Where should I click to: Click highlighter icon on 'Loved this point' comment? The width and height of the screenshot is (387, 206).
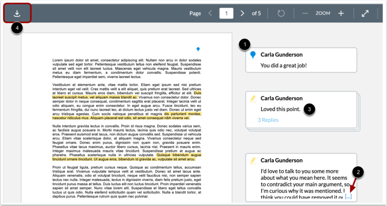click(x=253, y=99)
